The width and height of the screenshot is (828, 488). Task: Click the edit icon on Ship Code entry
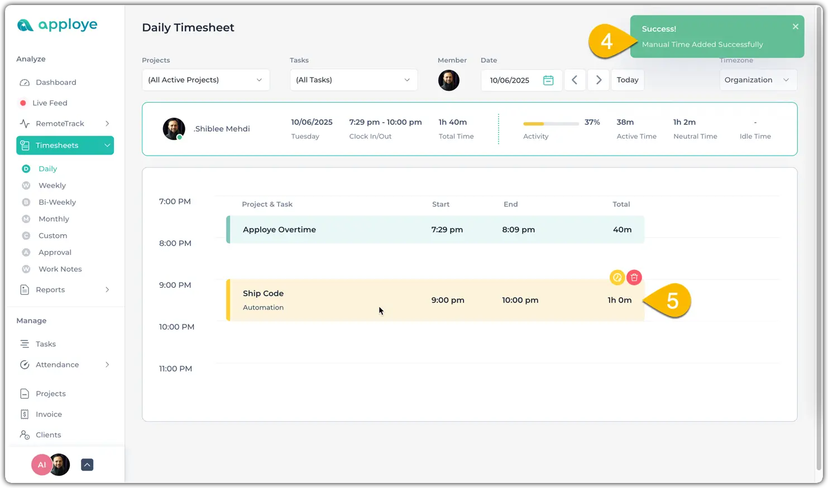[x=617, y=277]
